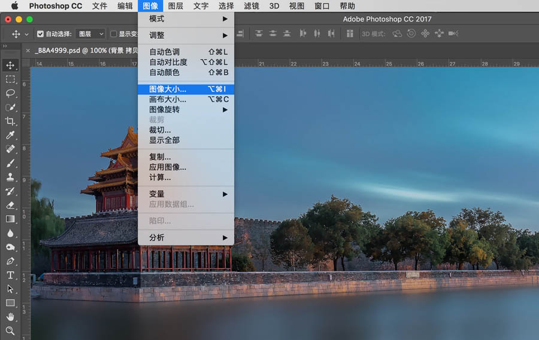Click the align top edges icon

(x=259, y=33)
